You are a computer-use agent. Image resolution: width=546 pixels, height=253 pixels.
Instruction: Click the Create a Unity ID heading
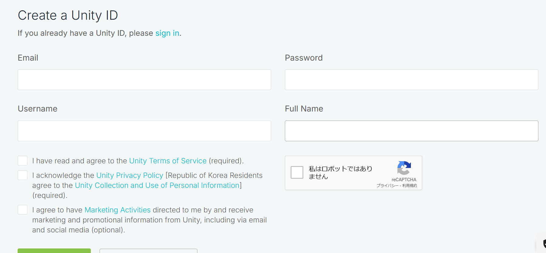[68, 15]
